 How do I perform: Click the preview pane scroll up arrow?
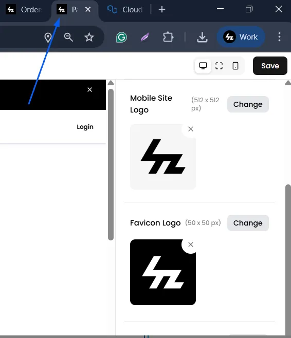111,83
